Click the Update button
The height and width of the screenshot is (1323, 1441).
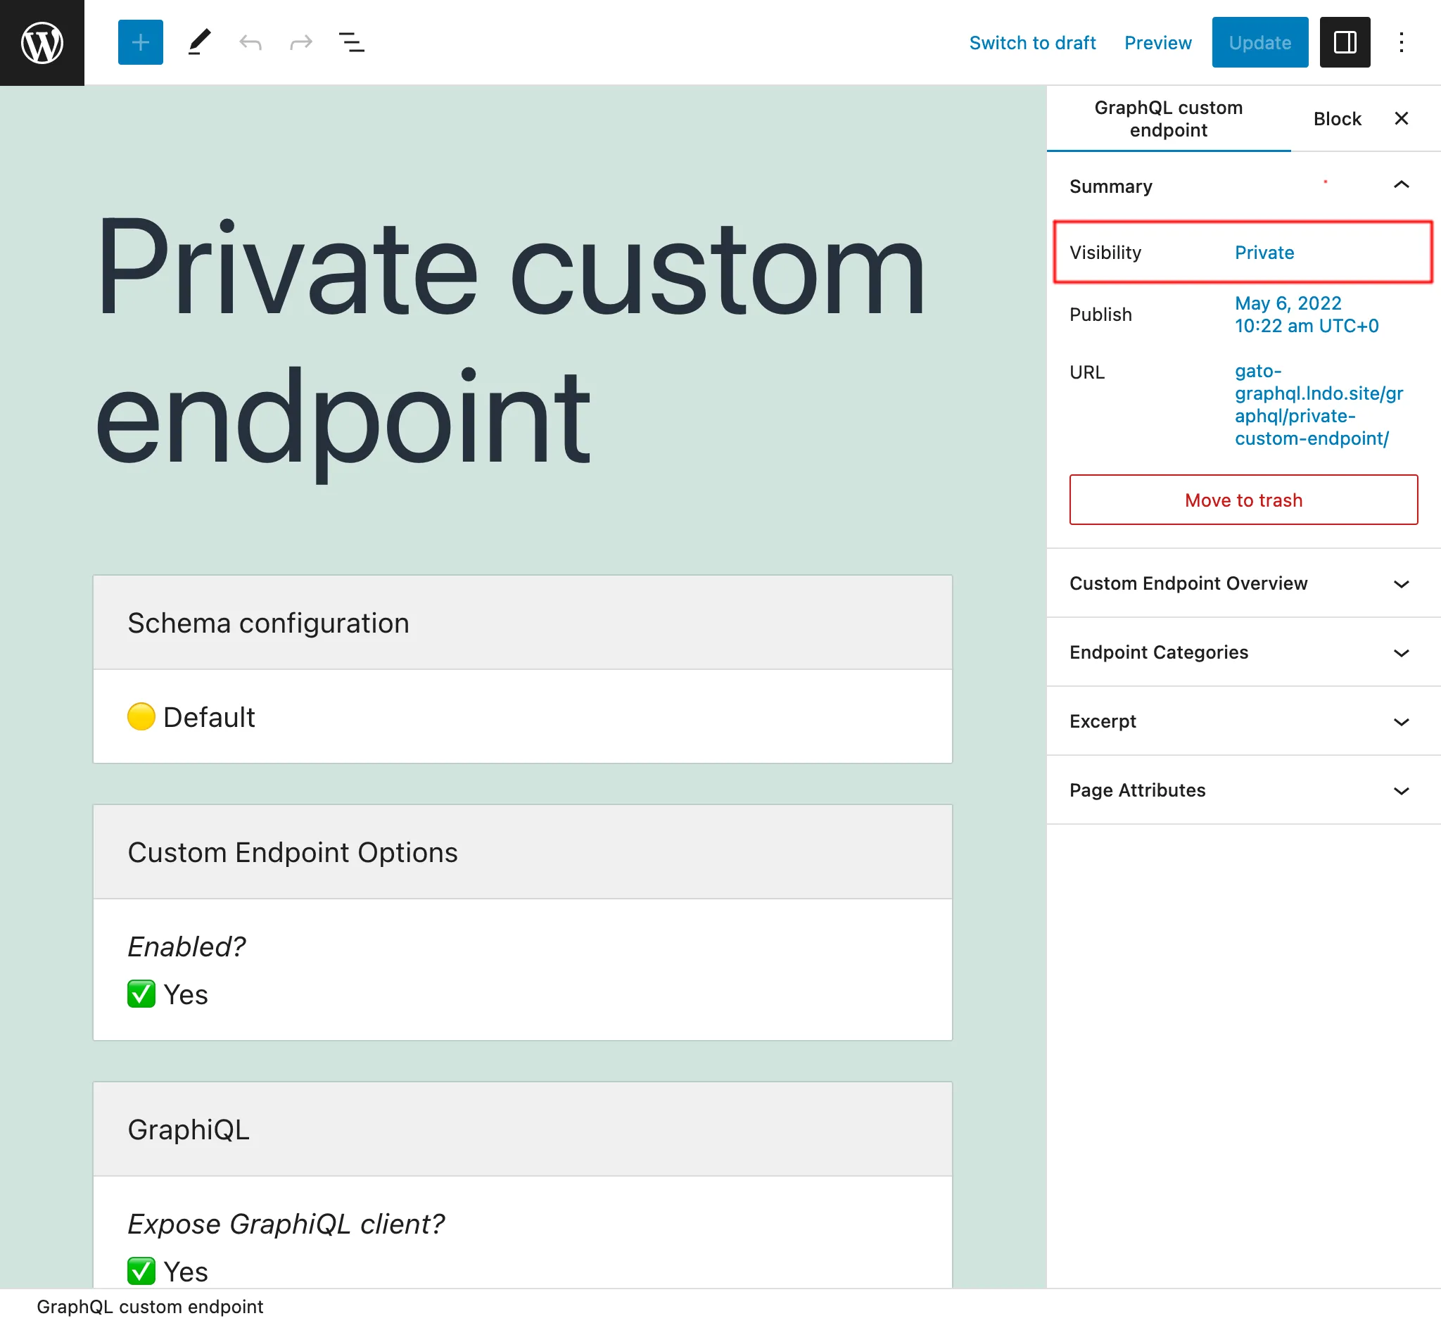(x=1259, y=42)
